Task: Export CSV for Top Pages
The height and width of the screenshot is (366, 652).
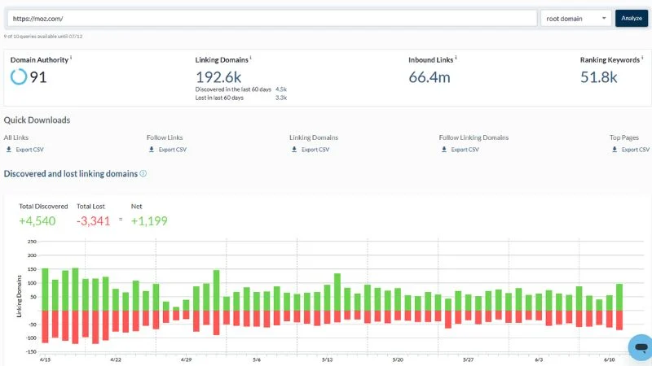Action: 636,150
